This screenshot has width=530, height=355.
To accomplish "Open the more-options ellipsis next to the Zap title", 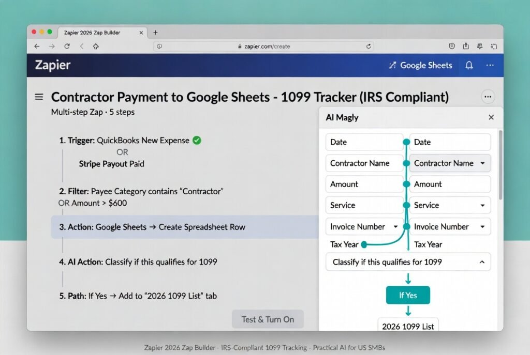I will [487, 97].
